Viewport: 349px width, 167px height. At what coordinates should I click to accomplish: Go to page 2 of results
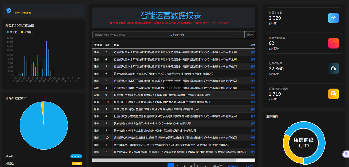click(178, 166)
